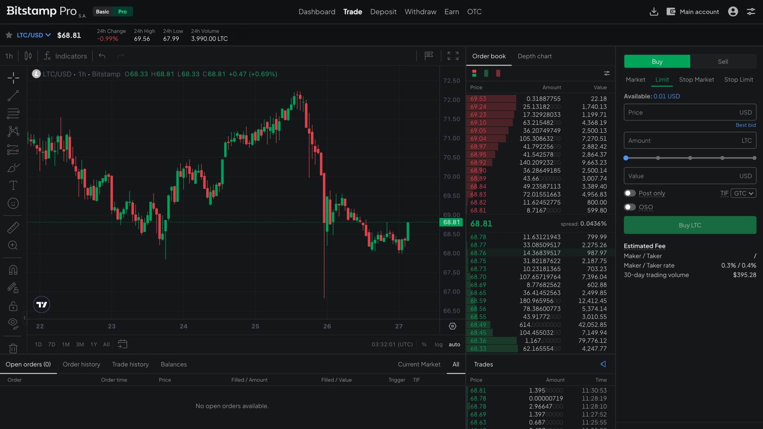Screen dimensions: 763x429
Task: Toggle magnet mode for drawings
Action: point(13,270)
